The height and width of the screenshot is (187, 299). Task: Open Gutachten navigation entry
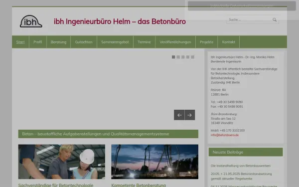84,42
